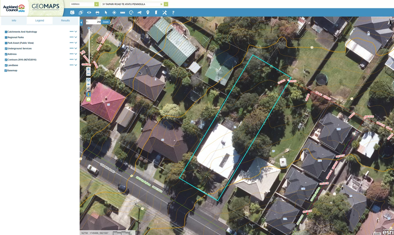Screen dimensions: 394x235
Task: Clear the address search text
Action: (x=161, y=4)
